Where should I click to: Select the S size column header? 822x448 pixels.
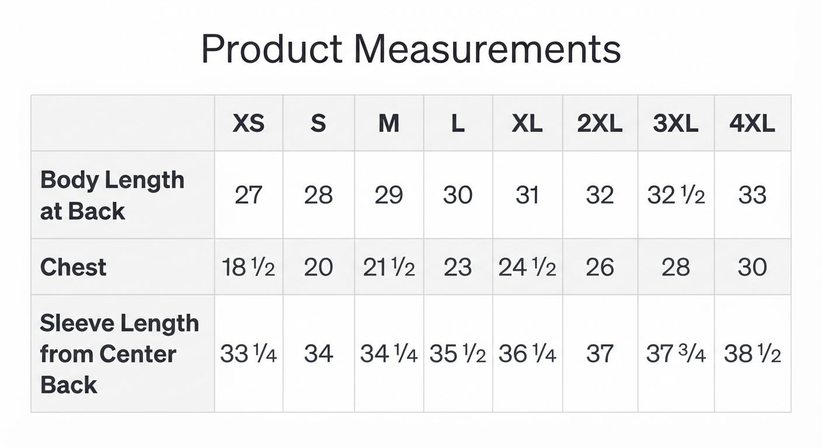point(318,123)
